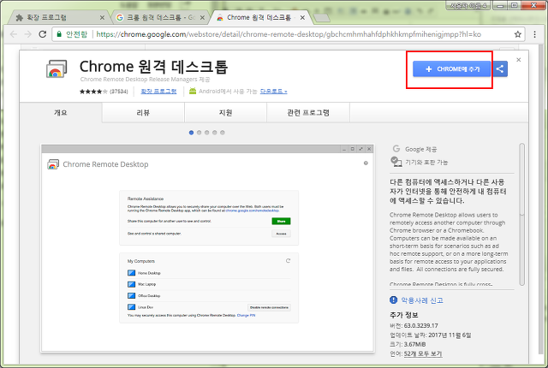Click the extension icon on 확장 프로그램 tab
Image resolution: width=548 pixels, height=368 pixels.
coord(20,18)
